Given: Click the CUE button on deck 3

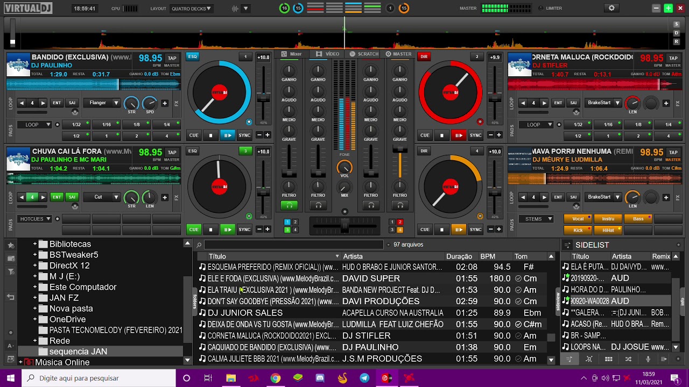Looking at the screenshot, I should pos(193,230).
